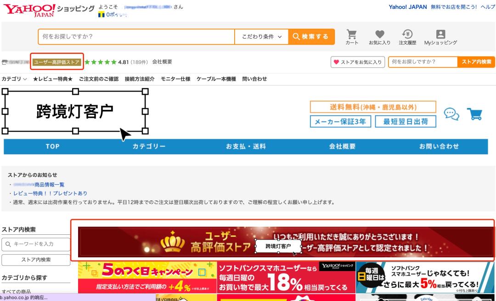Click the お気に入り heart icon
The width and height of the screenshot is (496, 301).
tap(378, 37)
